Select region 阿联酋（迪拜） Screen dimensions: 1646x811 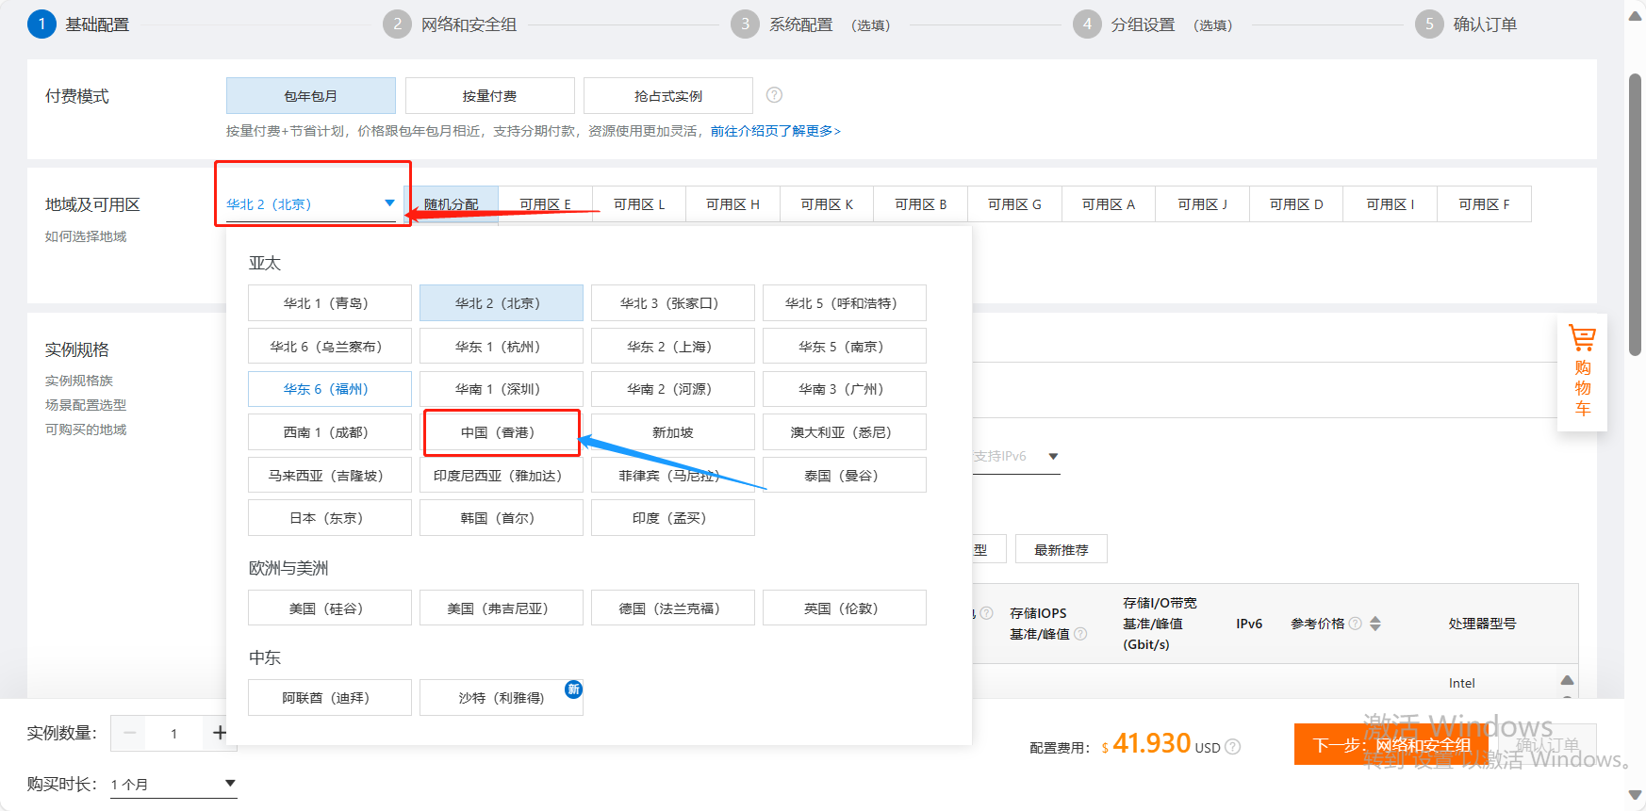(330, 698)
